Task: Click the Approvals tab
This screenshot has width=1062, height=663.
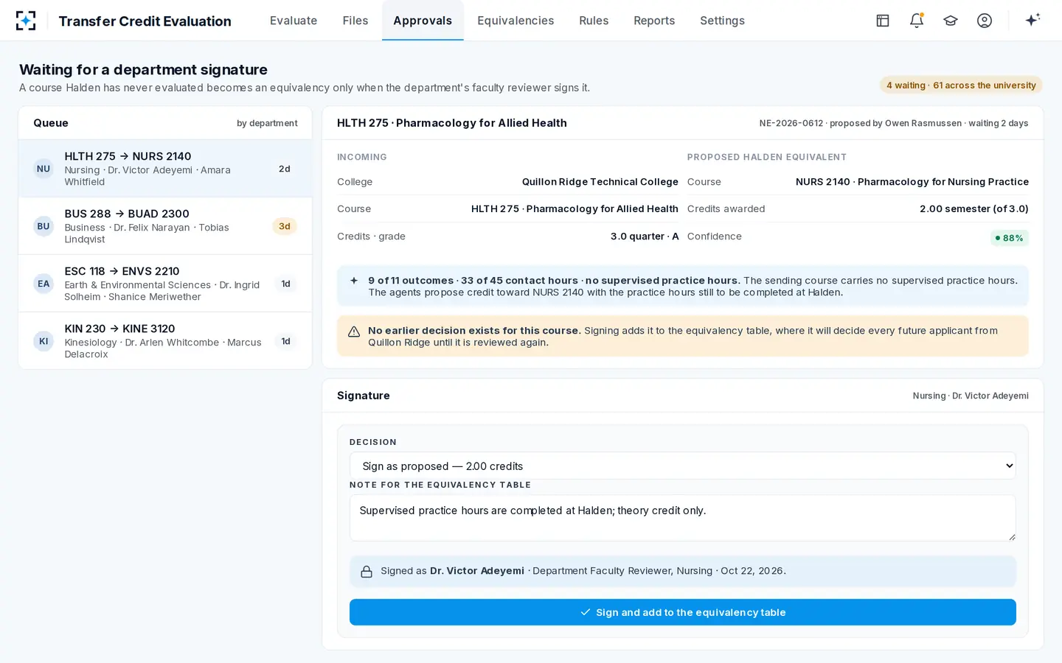Action: click(x=423, y=21)
